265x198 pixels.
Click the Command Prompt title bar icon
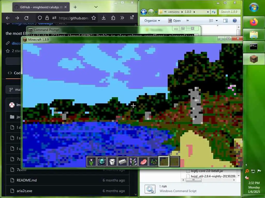click(31, 30)
